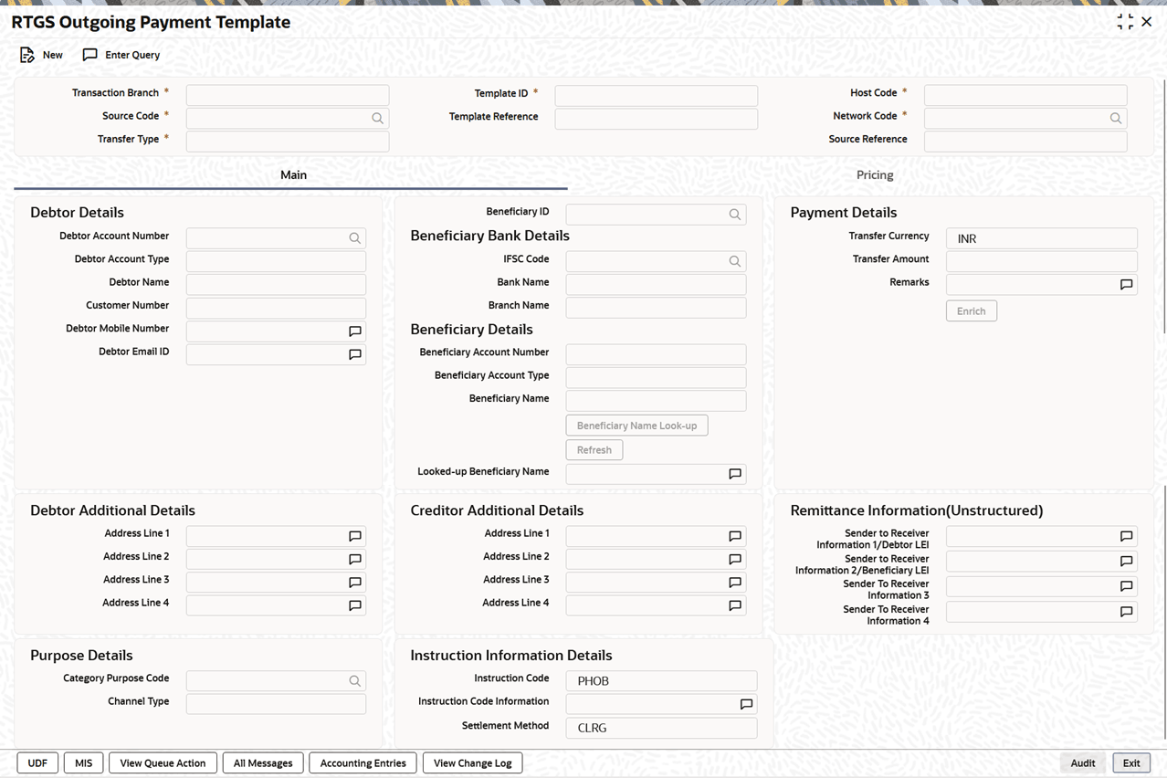
Task: Open Remarks text editor icon
Action: (1126, 284)
